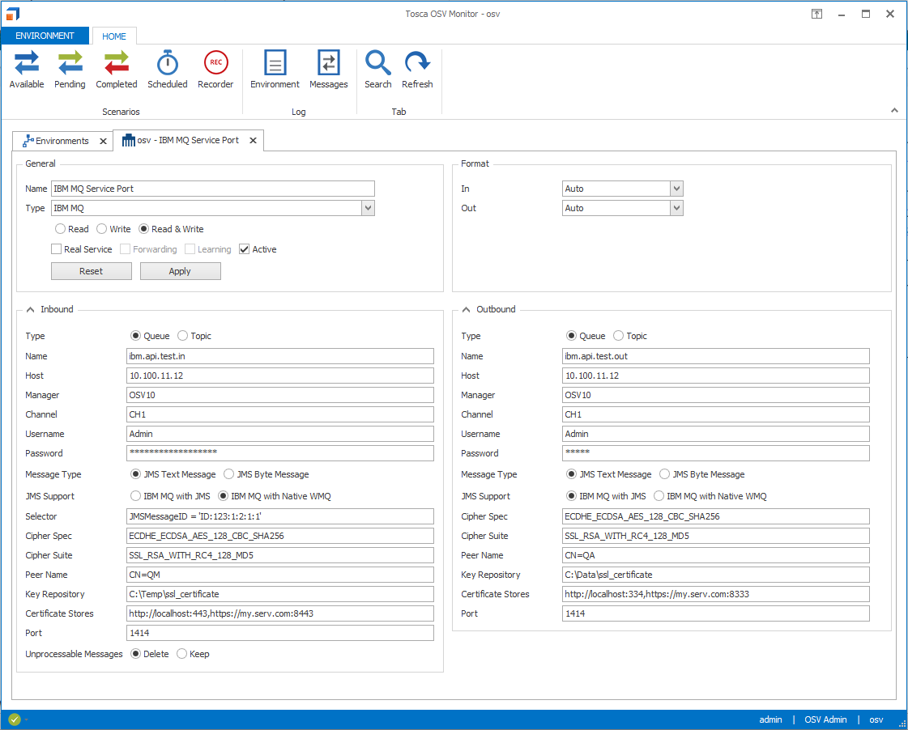Image resolution: width=908 pixels, height=730 pixels.
Task: Open Scheduled scenarios view
Action: pos(167,70)
